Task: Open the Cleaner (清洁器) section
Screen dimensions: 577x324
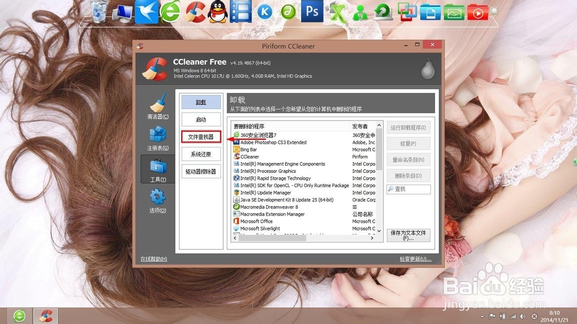Action: tap(158, 106)
